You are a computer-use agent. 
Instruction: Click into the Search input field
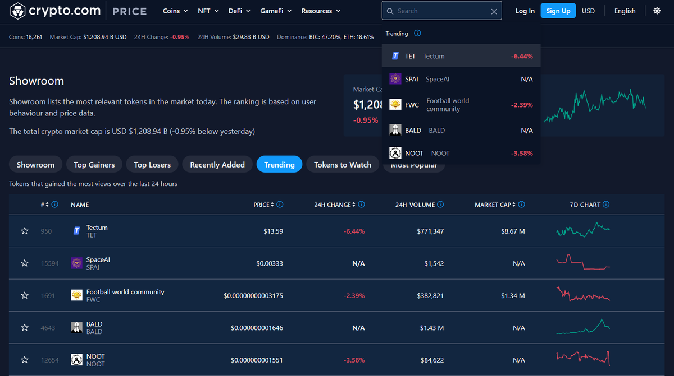pos(441,11)
